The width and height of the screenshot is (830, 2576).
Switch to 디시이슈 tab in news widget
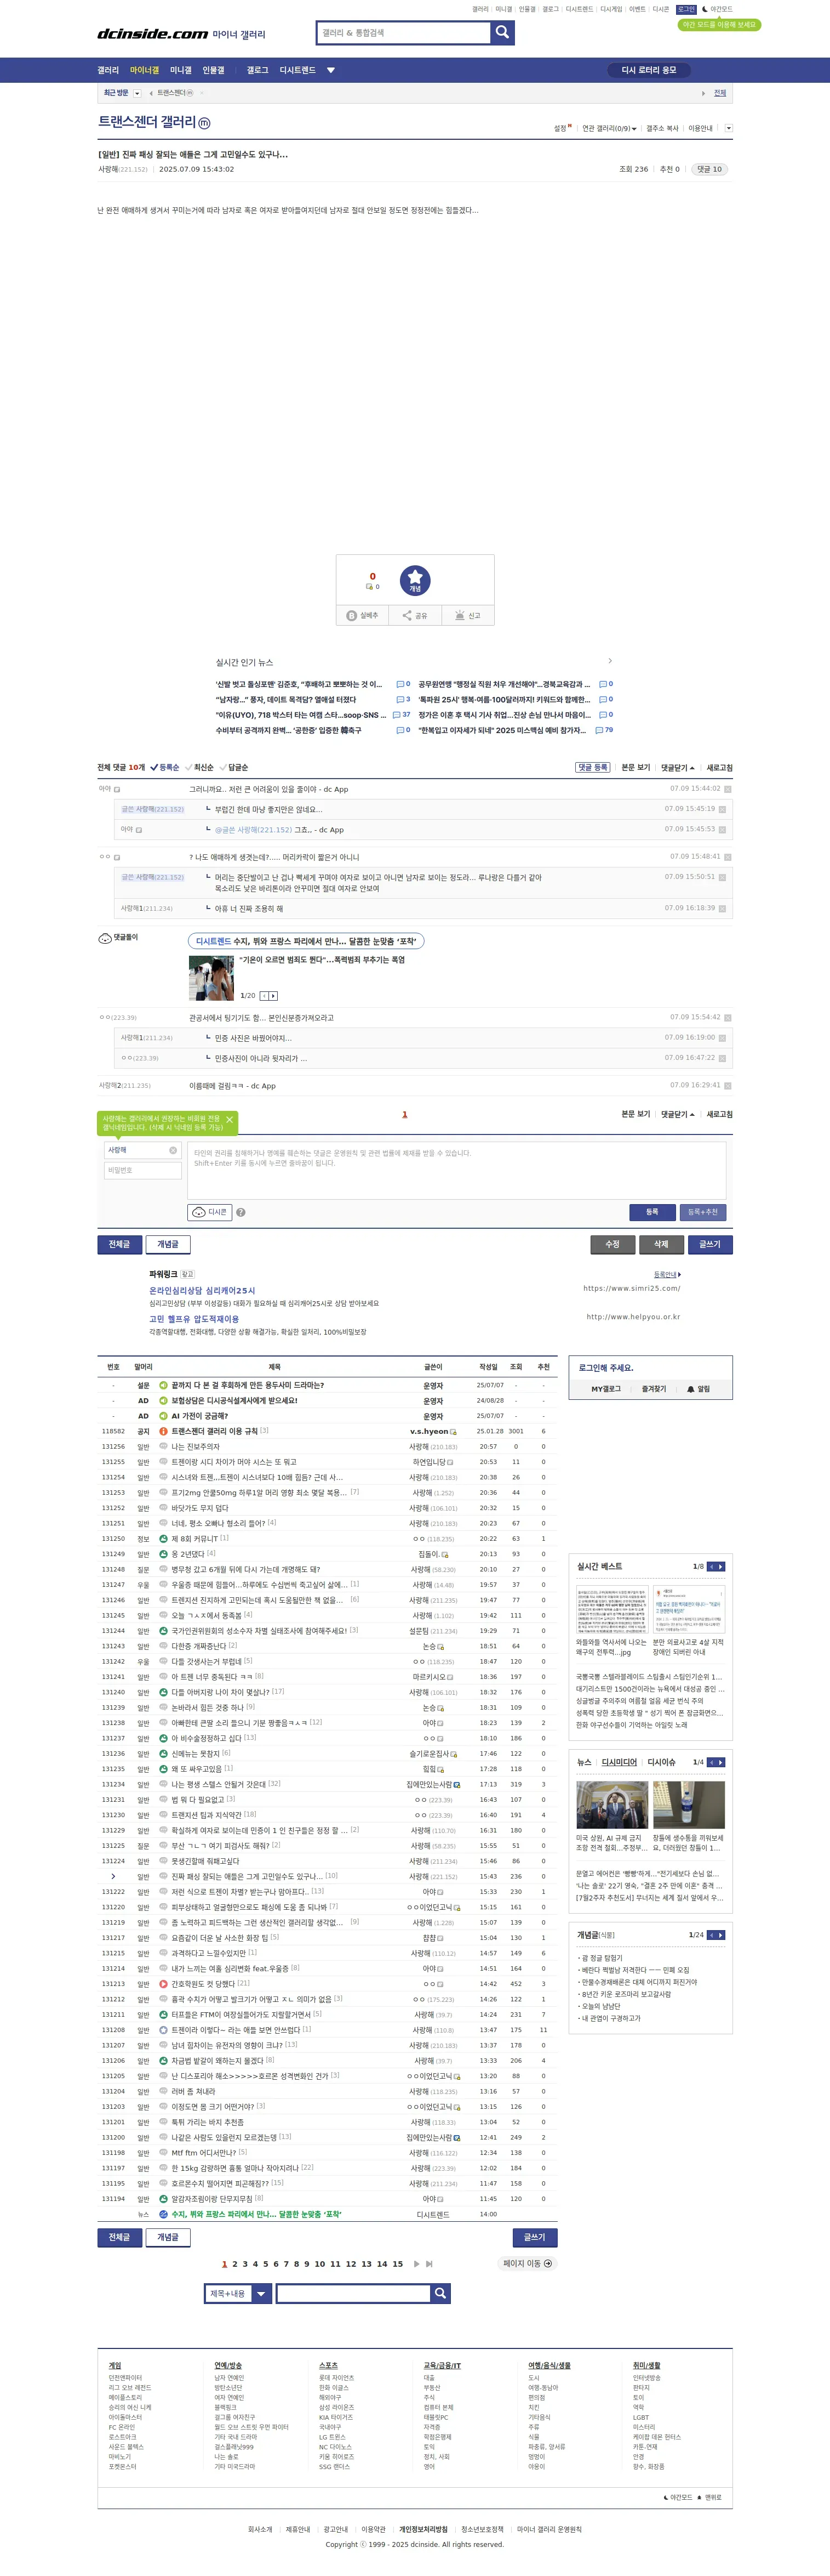point(661,1762)
